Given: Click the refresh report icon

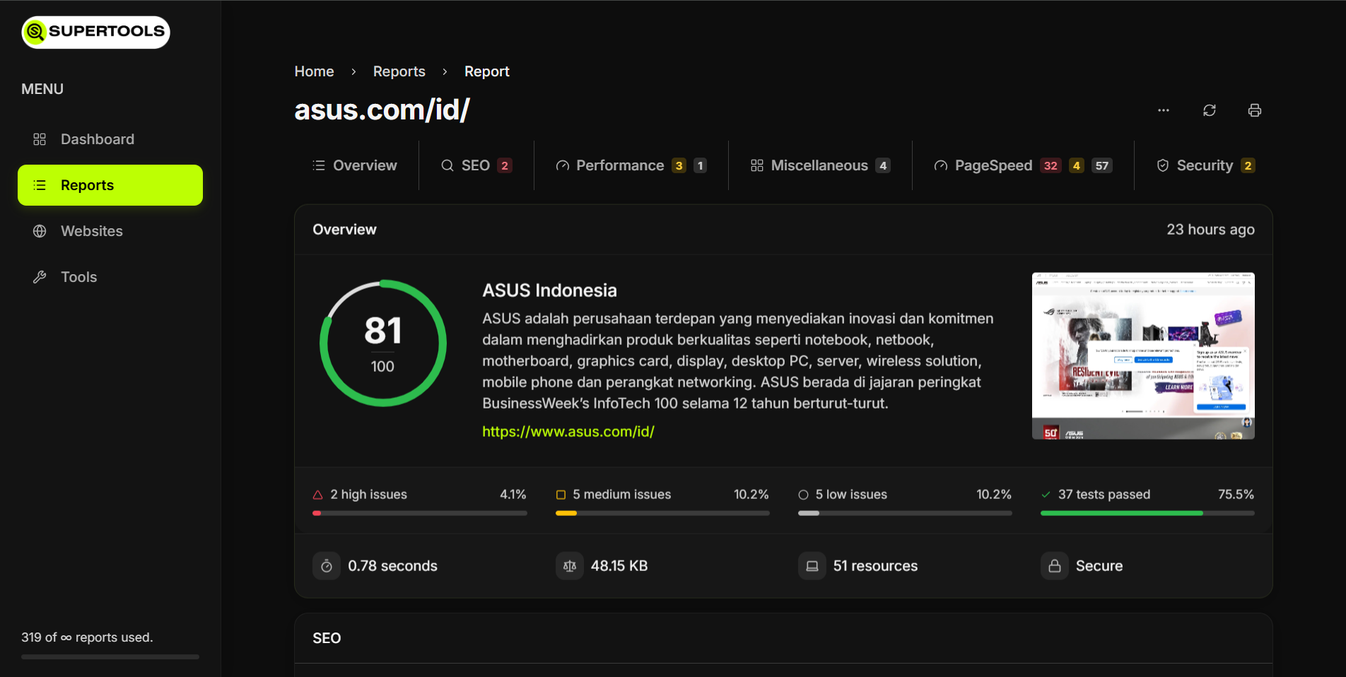Looking at the screenshot, I should [x=1209, y=110].
